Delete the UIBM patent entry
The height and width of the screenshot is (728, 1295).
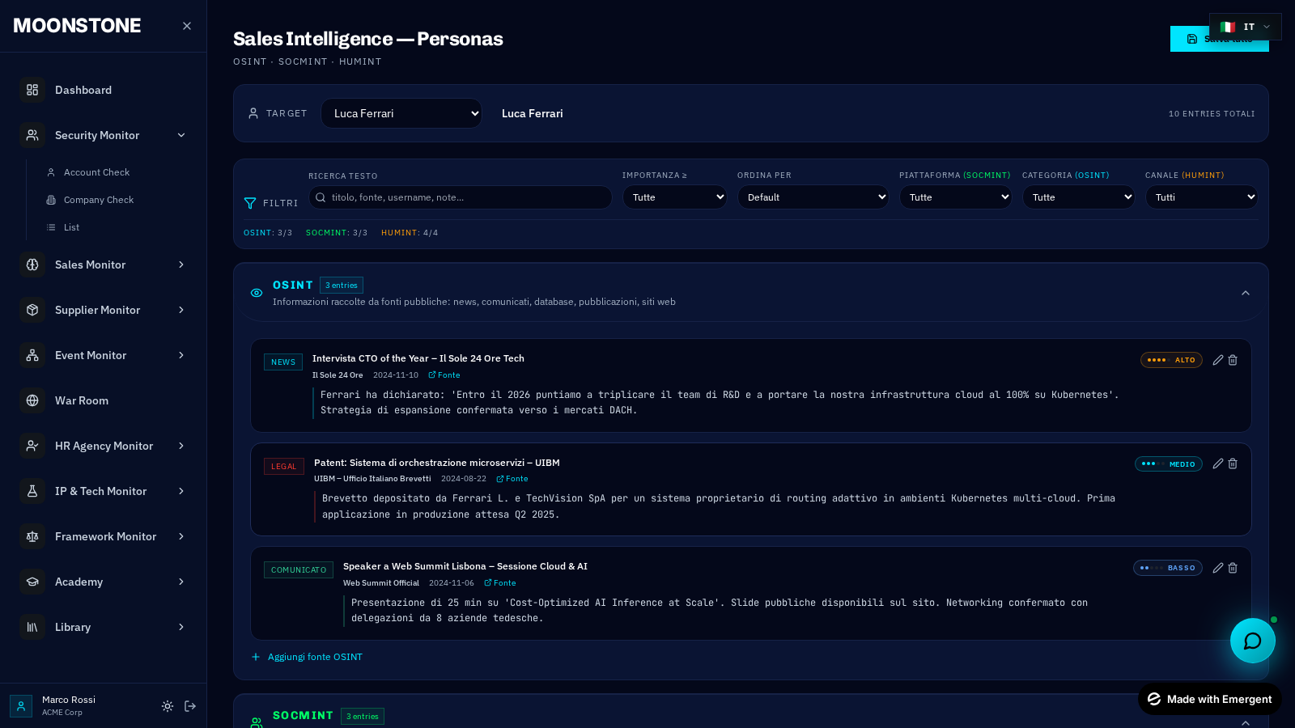[x=1233, y=463]
